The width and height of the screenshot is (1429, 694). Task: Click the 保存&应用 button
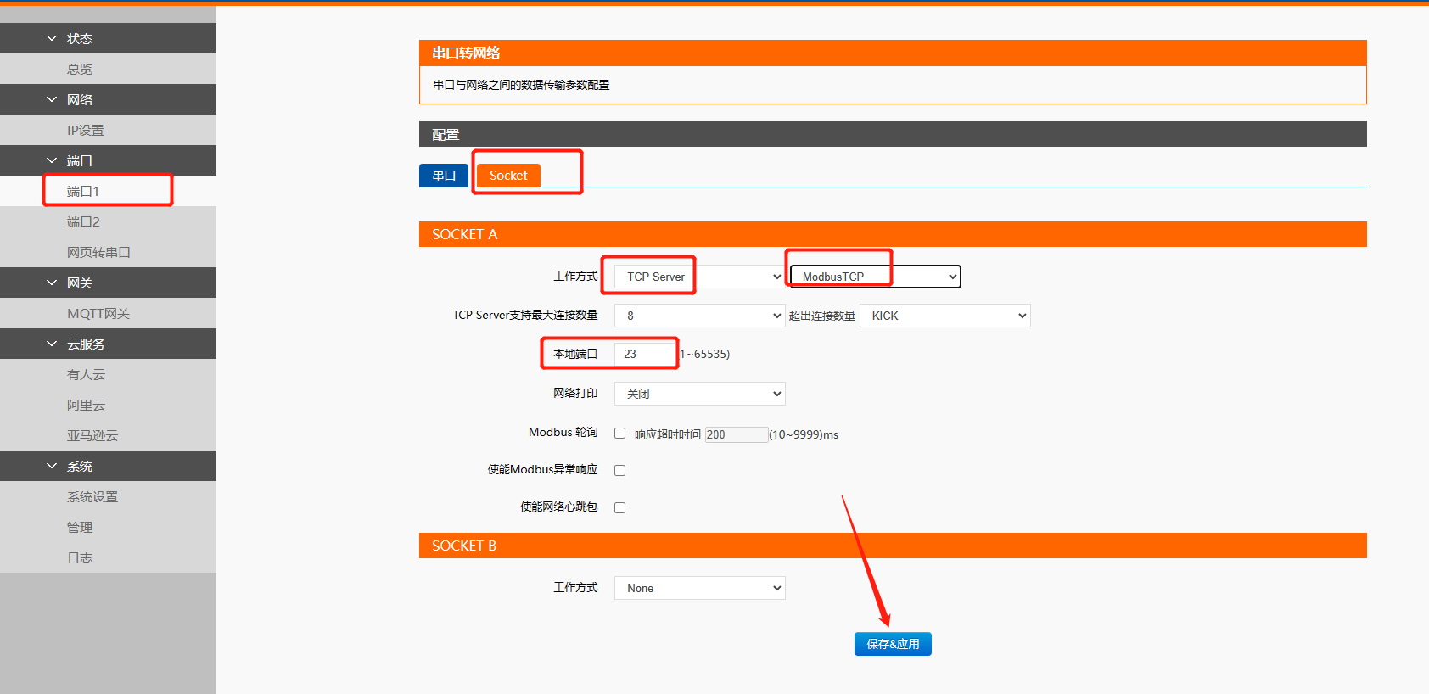[893, 644]
